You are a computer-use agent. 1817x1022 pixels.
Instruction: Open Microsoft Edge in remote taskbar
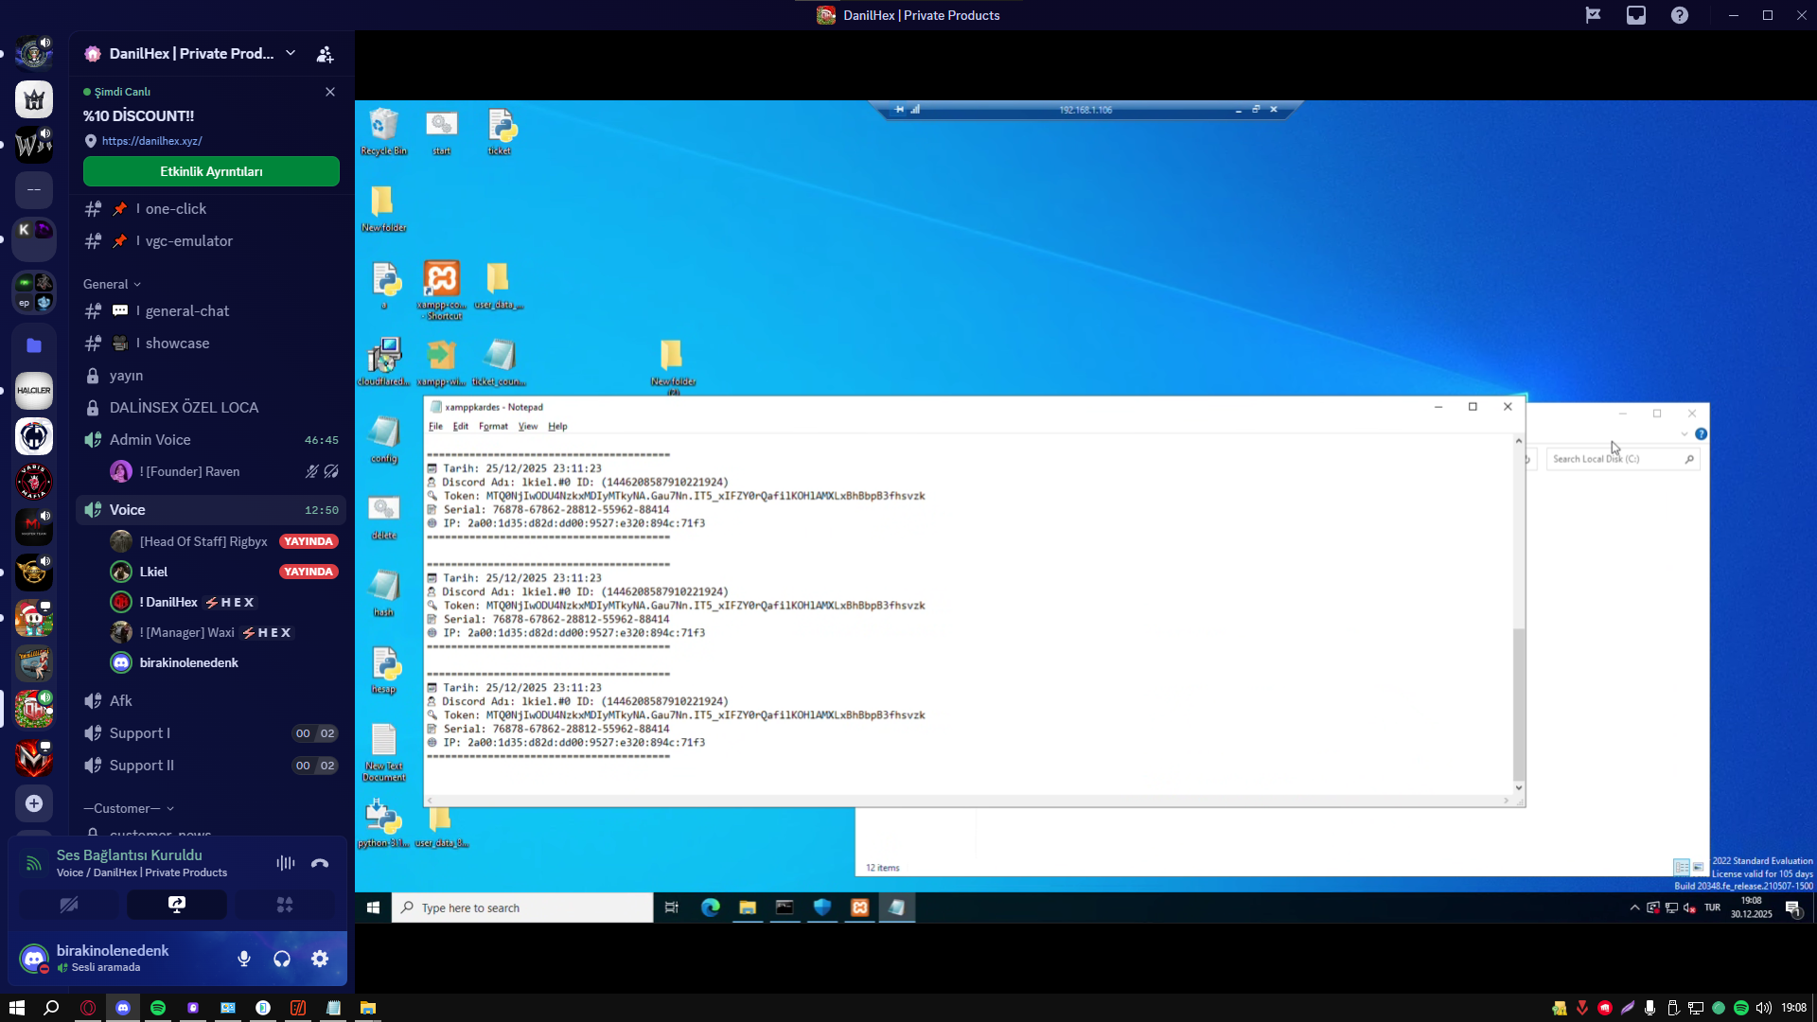(x=710, y=907)
